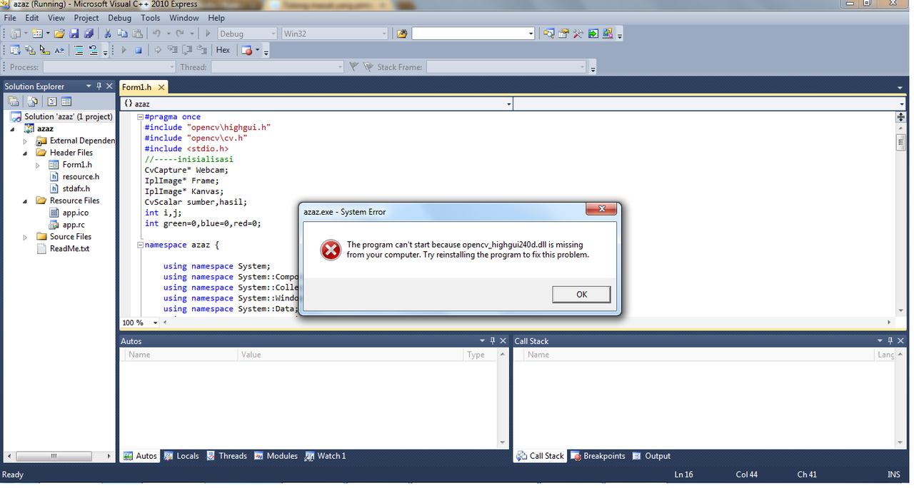Open the Properties Window toolbar icon
This screenshot has width=914, height=488.
(x=564, y=34)
